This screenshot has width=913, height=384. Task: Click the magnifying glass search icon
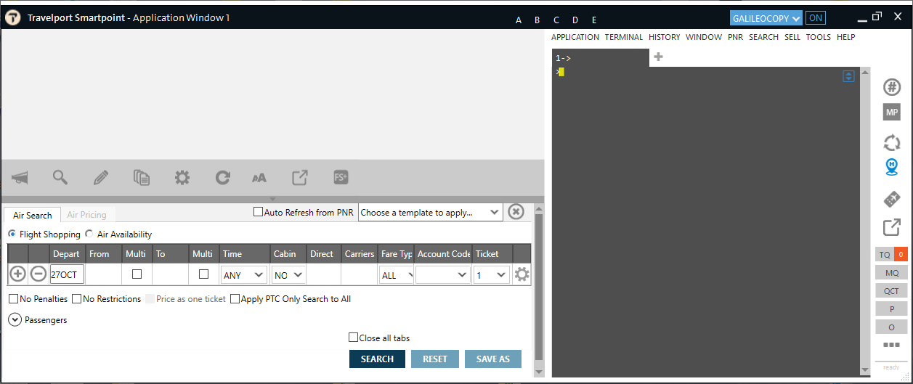tap(60, 177)
